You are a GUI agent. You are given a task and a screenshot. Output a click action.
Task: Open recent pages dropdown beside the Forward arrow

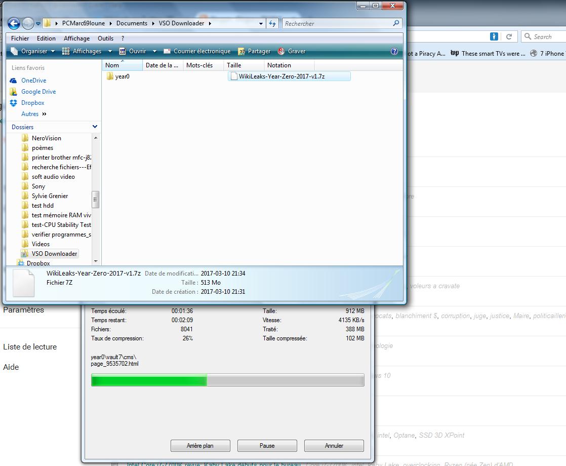point(38,24)
